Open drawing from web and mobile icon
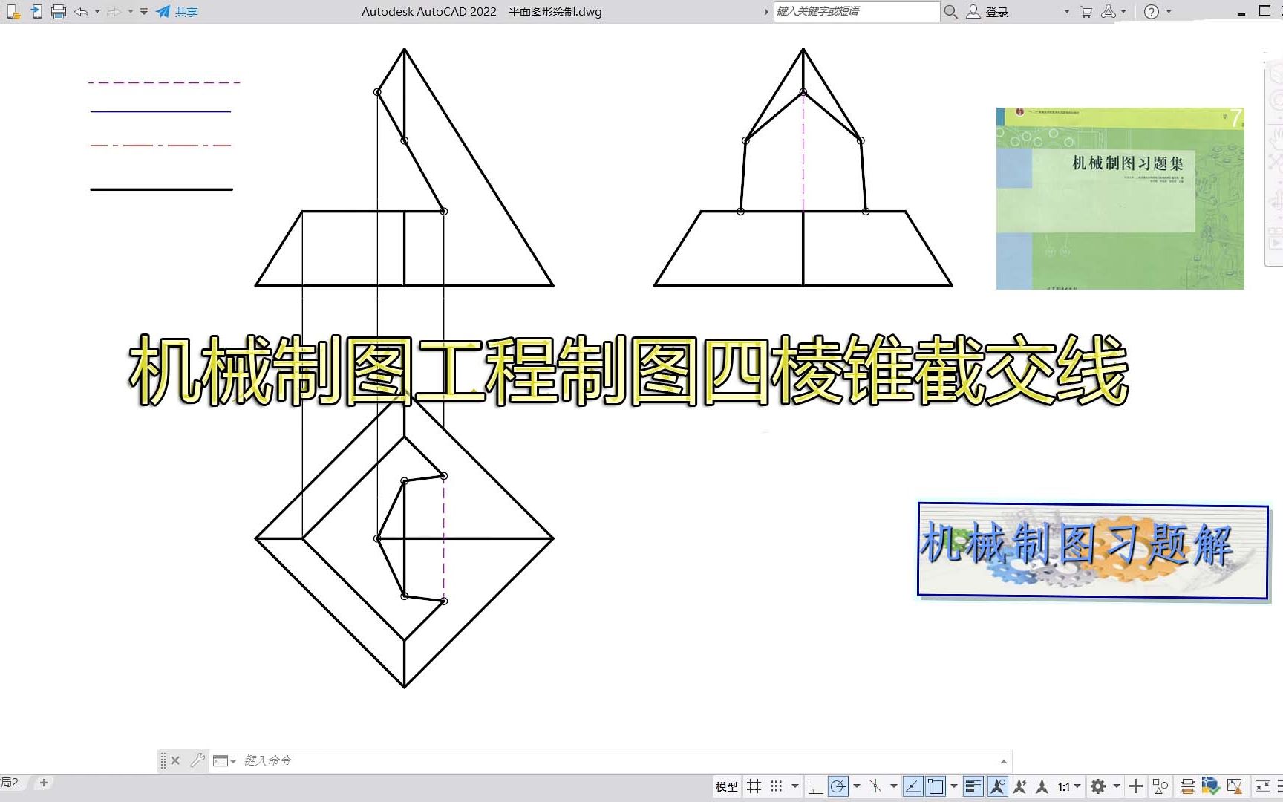The height and width of the screenshot is (802, 1283). coord(13,11)
